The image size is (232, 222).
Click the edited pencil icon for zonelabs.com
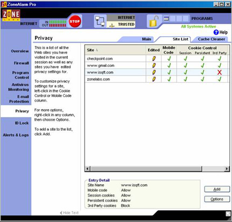point(154,79)
